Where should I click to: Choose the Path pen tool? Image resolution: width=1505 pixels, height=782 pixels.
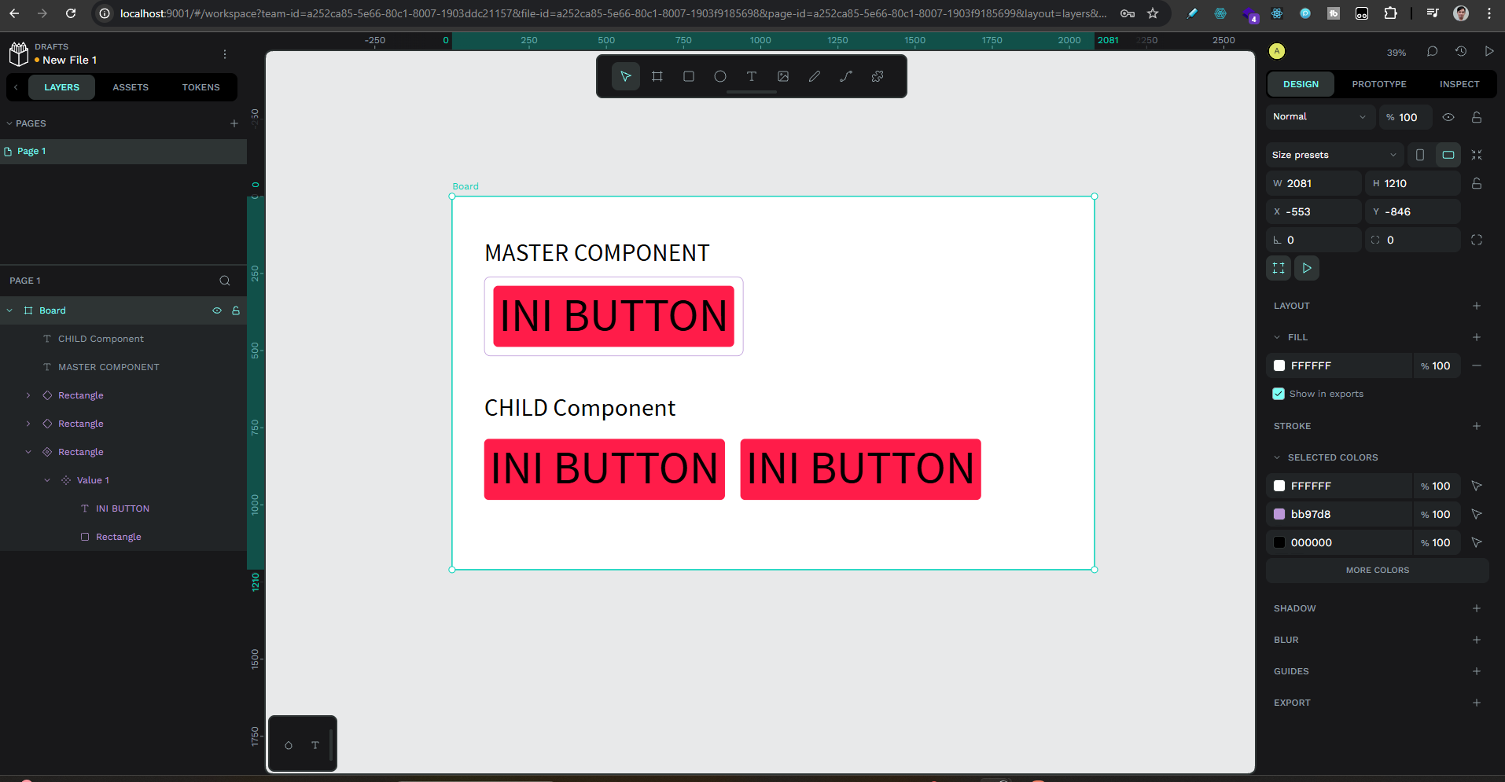(x=845, y=76)
